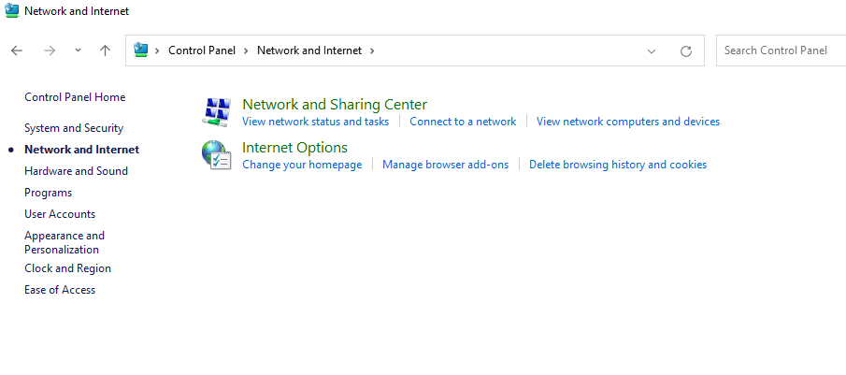This screenshot has width=846, height=375.
Task: Click the forward navigation arrow
Action: (50, 50)
